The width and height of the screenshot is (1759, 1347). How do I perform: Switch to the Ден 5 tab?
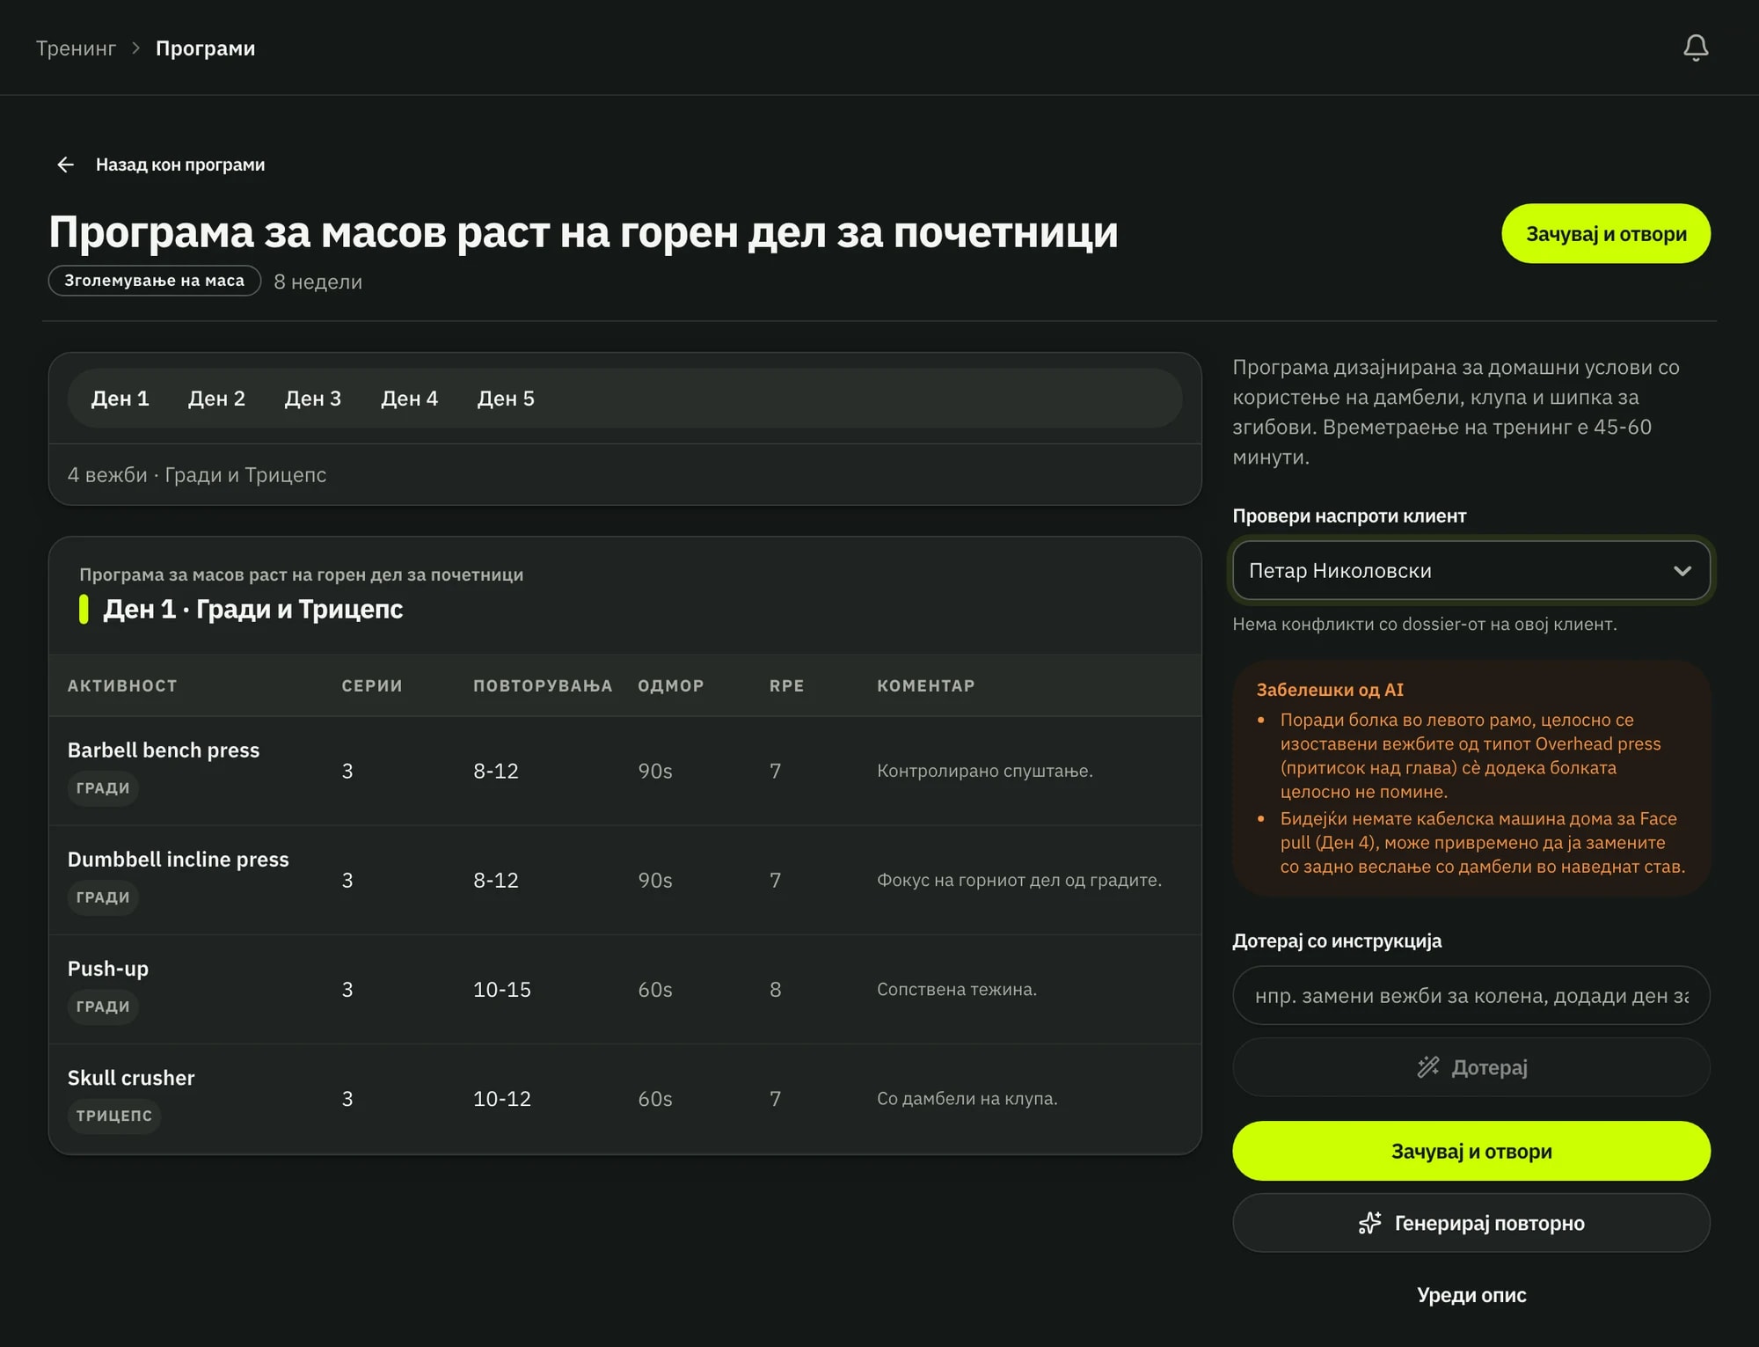coord(506,399)
